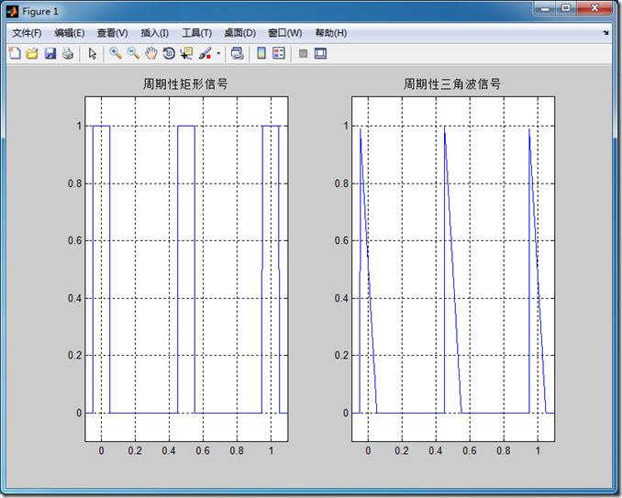This screenshot has width=622, height=498.
Task: Close the Figure 1 window
Action: [594, 8]
